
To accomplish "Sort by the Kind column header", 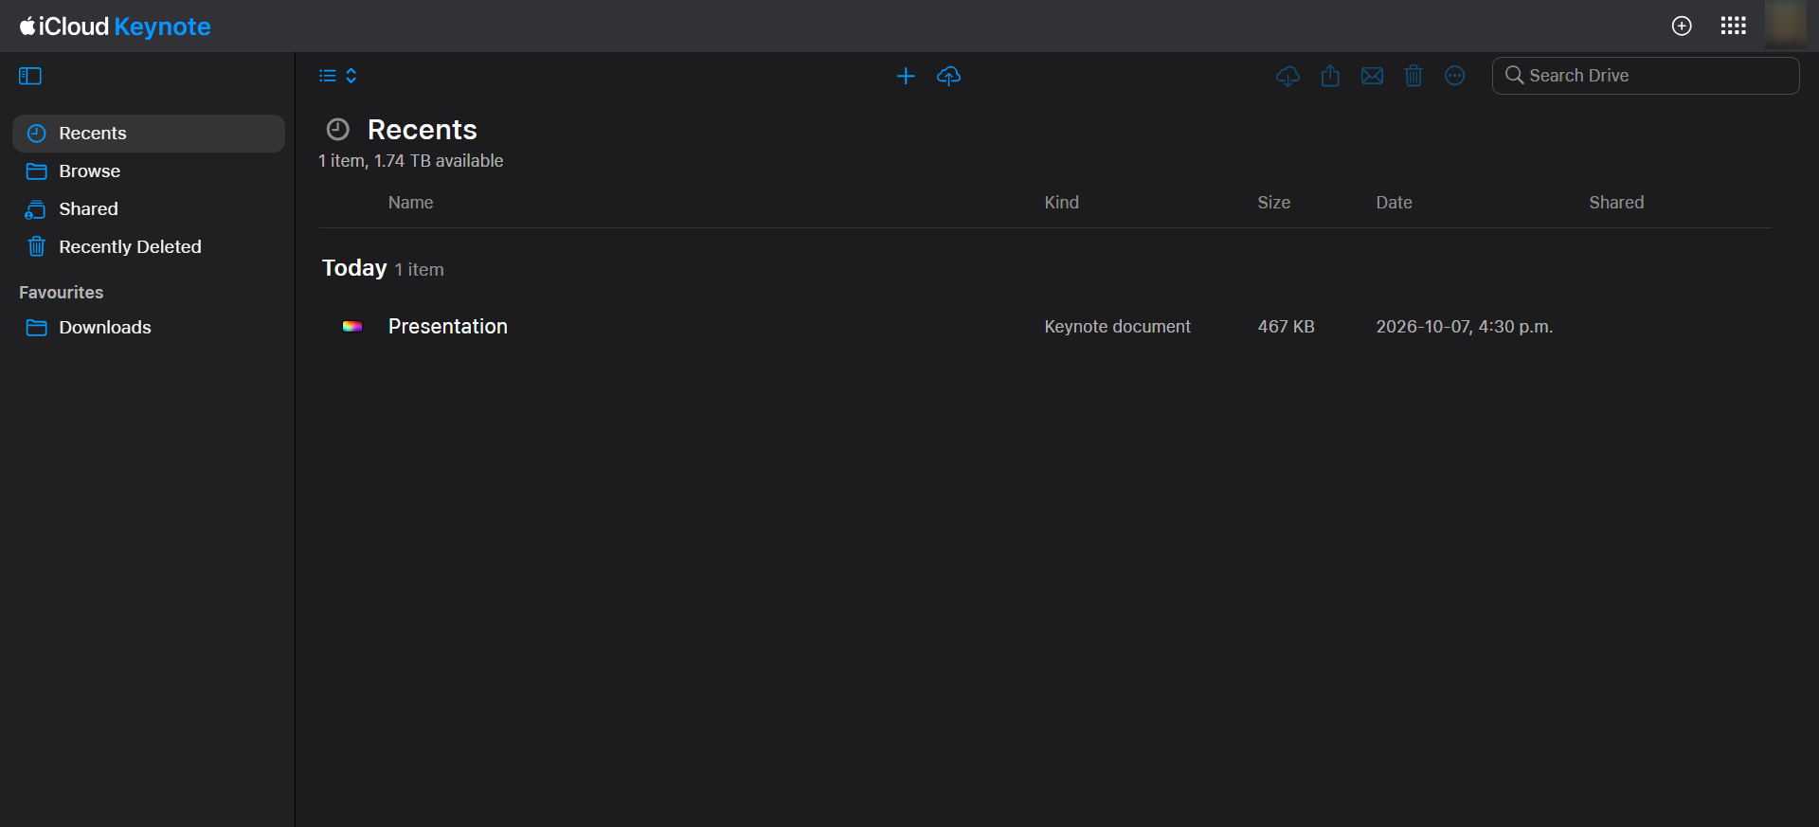I will (1061, 203).
